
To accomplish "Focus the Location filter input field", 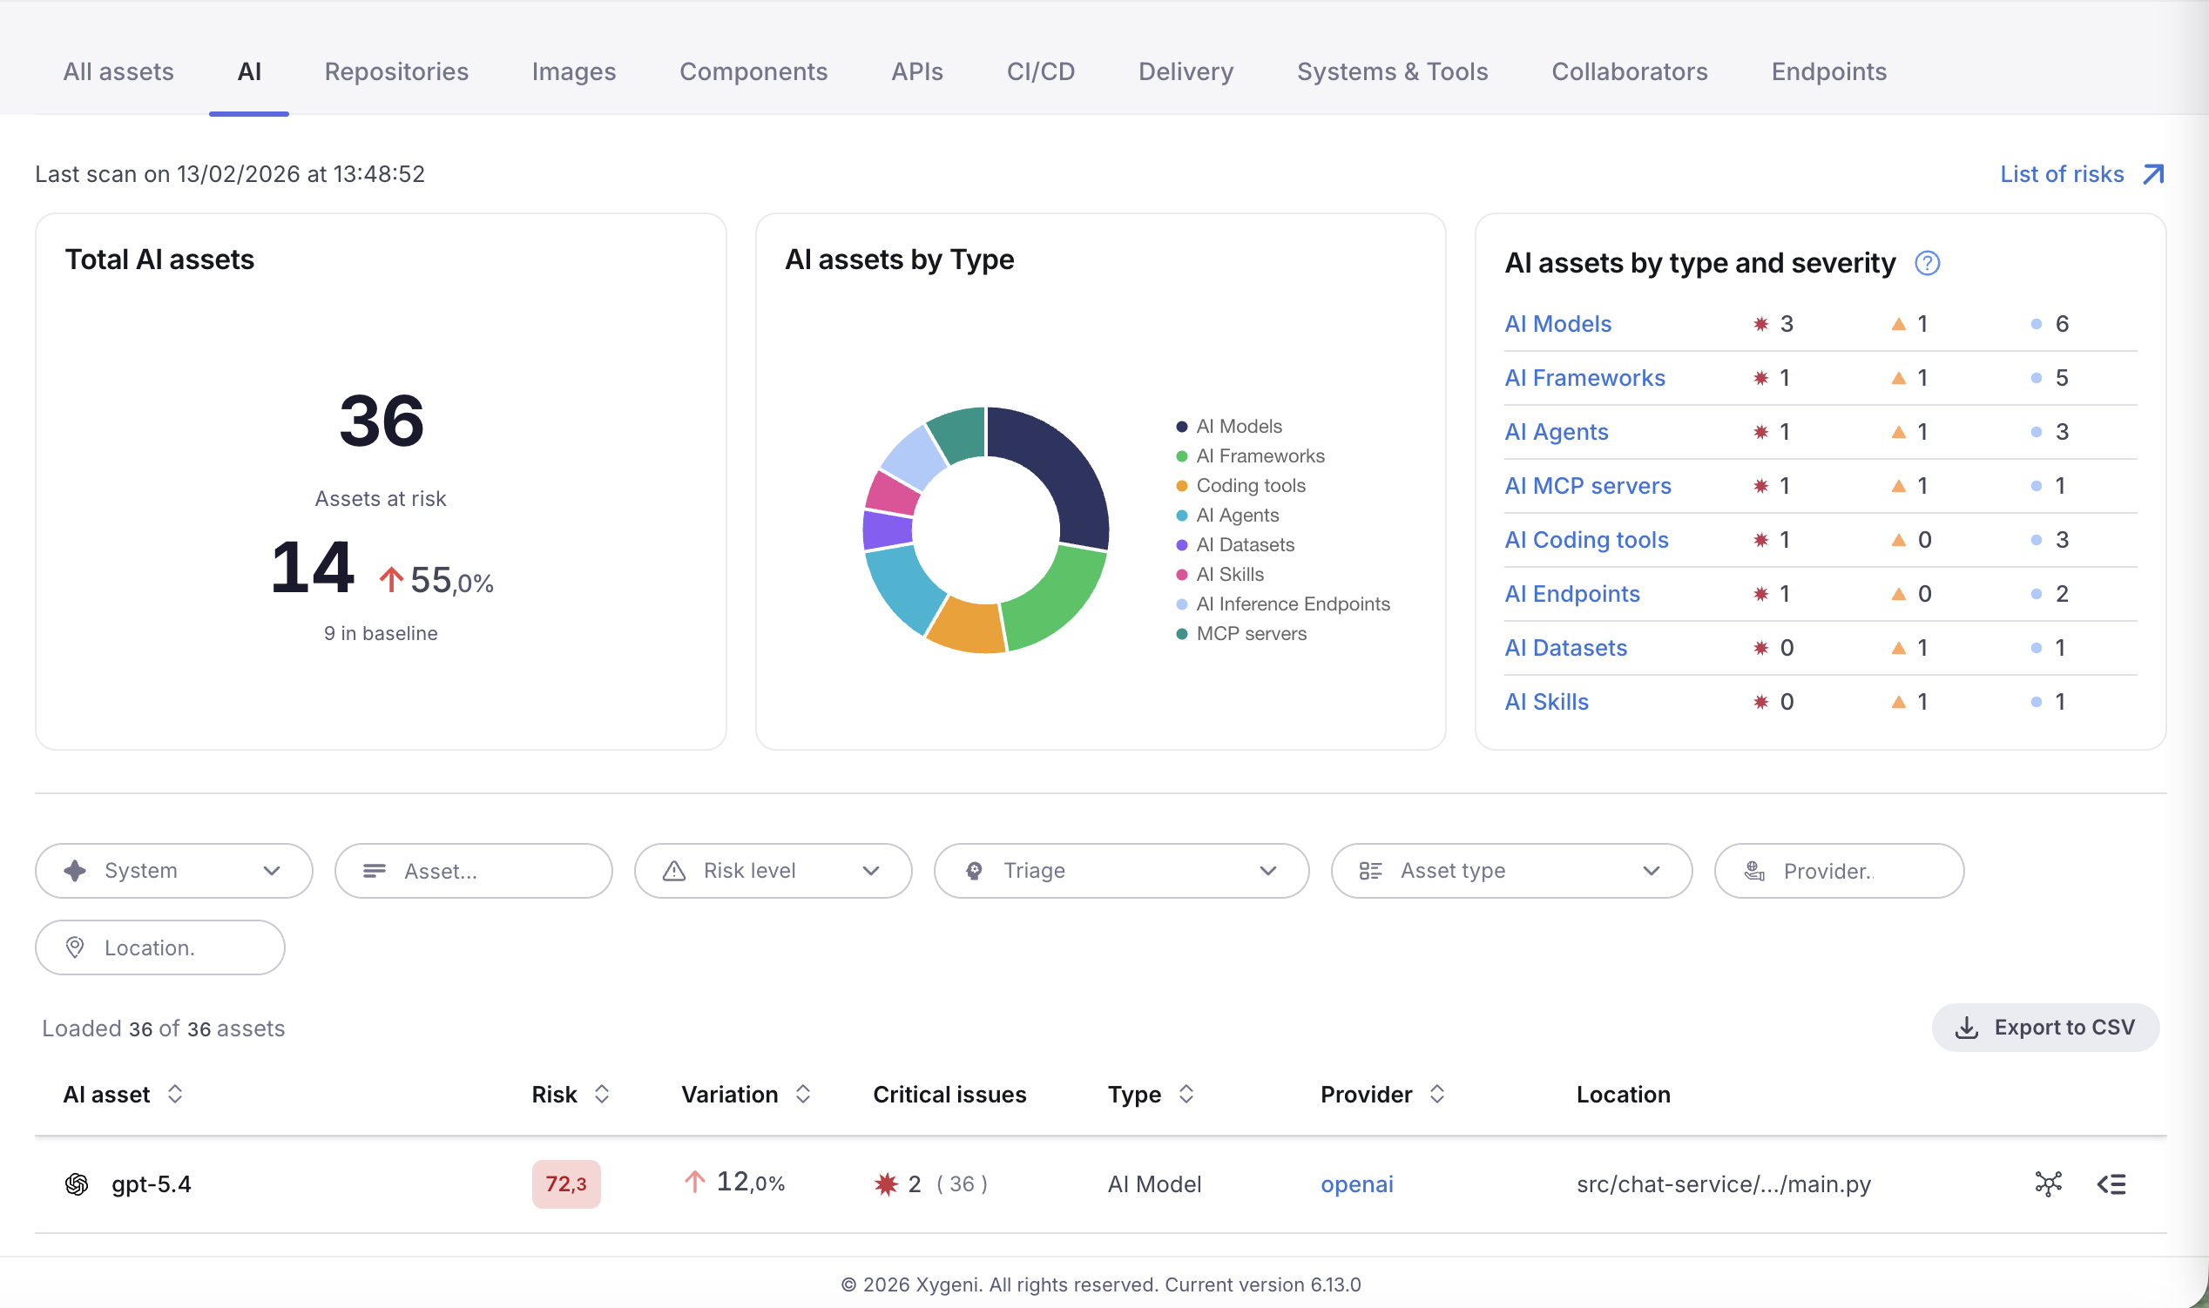I will tap(159, 947).
